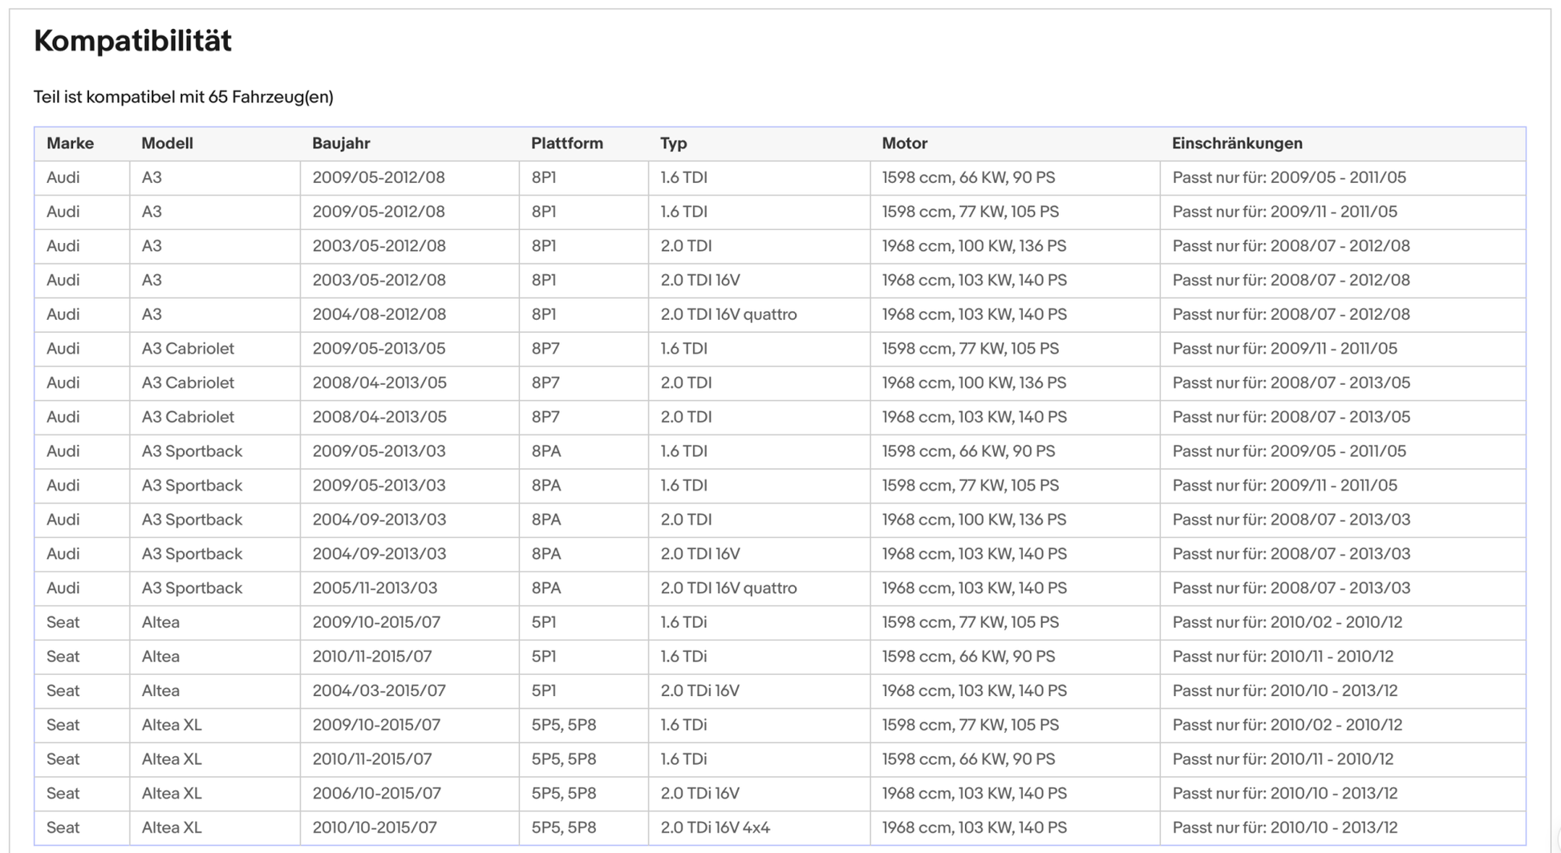This screenshot has height=853, width=1561.
Task: Click the Motor column header
Action: pos(905,144)
